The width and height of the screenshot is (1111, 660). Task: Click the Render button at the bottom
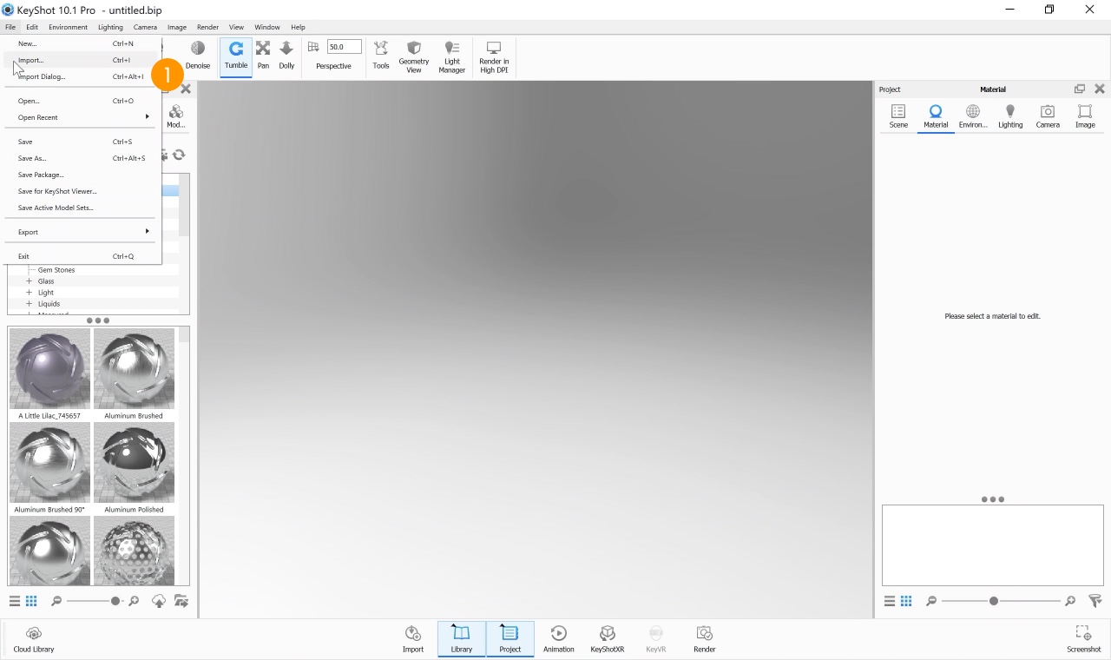(704, 637)
